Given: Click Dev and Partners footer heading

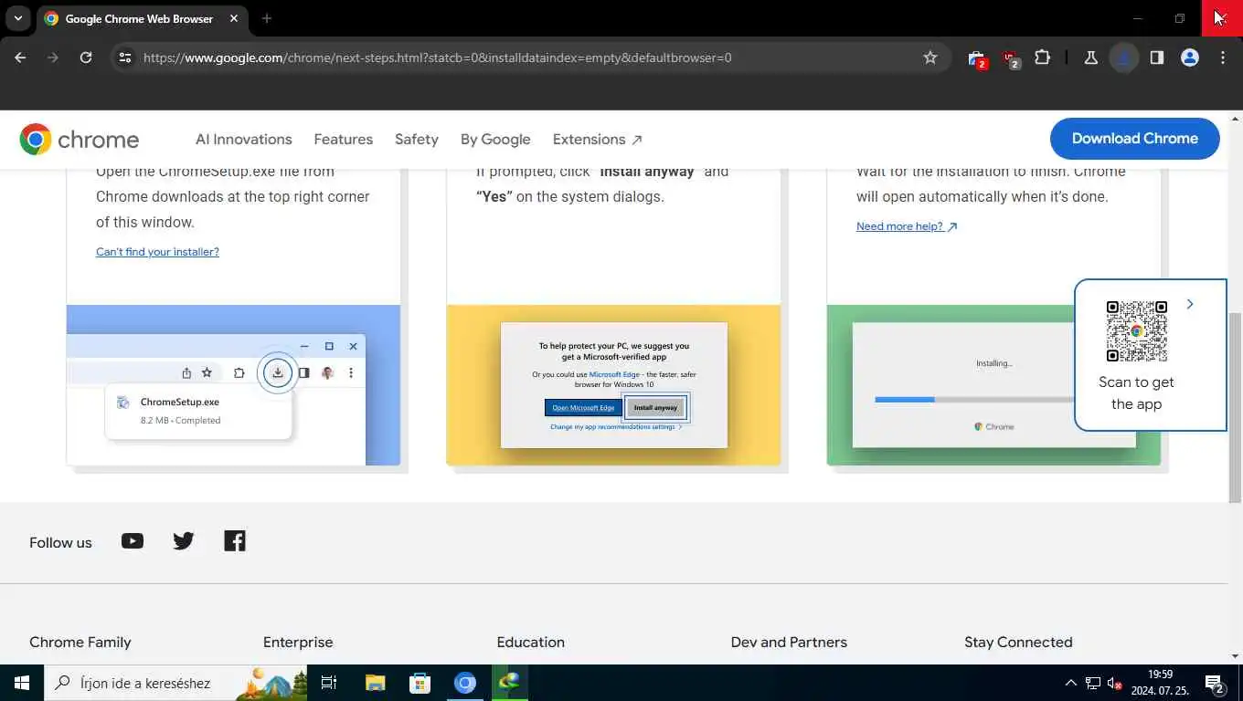Looking at the screenshot, I should [x=789, y=643].
